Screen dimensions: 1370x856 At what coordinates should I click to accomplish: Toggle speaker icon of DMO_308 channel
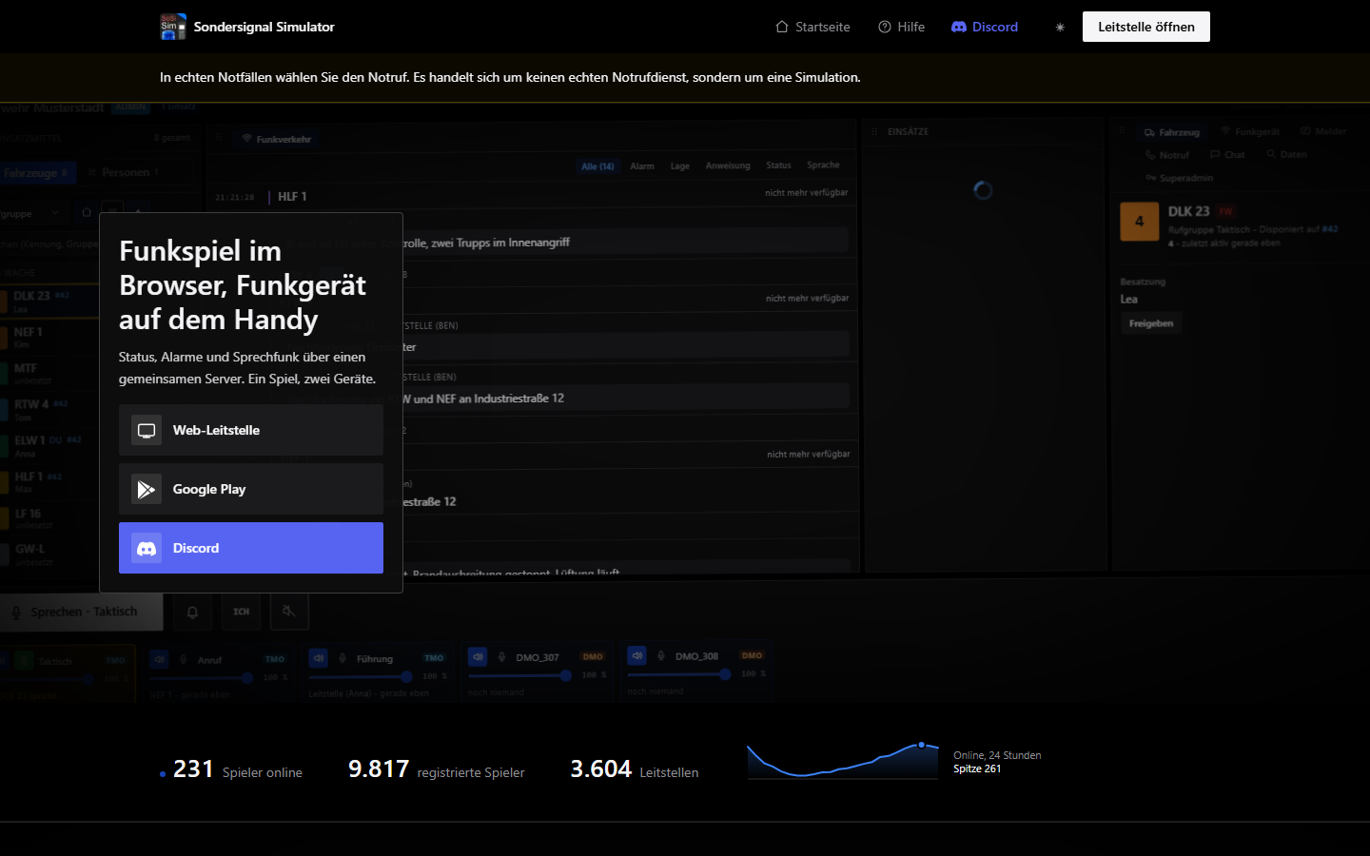[636, 655]
